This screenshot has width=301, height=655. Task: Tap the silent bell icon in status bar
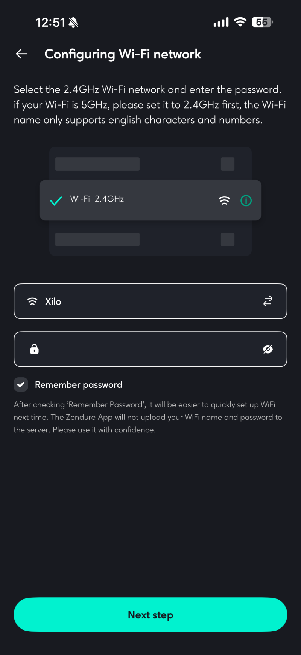pyautogui.click(x=74, y=23)
